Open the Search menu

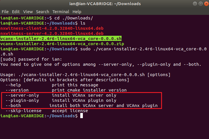coord(42,12)
